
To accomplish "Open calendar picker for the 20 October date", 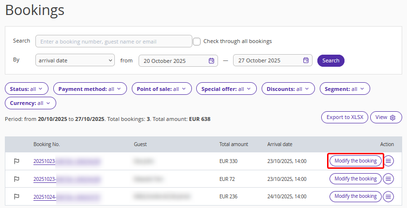I will point(211,60).
